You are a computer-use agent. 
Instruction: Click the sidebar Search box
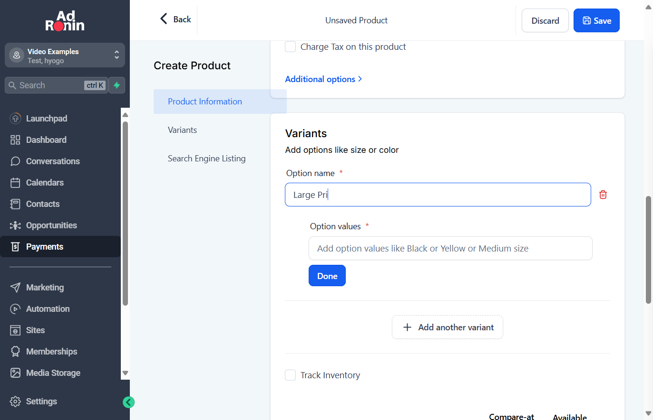57,85
